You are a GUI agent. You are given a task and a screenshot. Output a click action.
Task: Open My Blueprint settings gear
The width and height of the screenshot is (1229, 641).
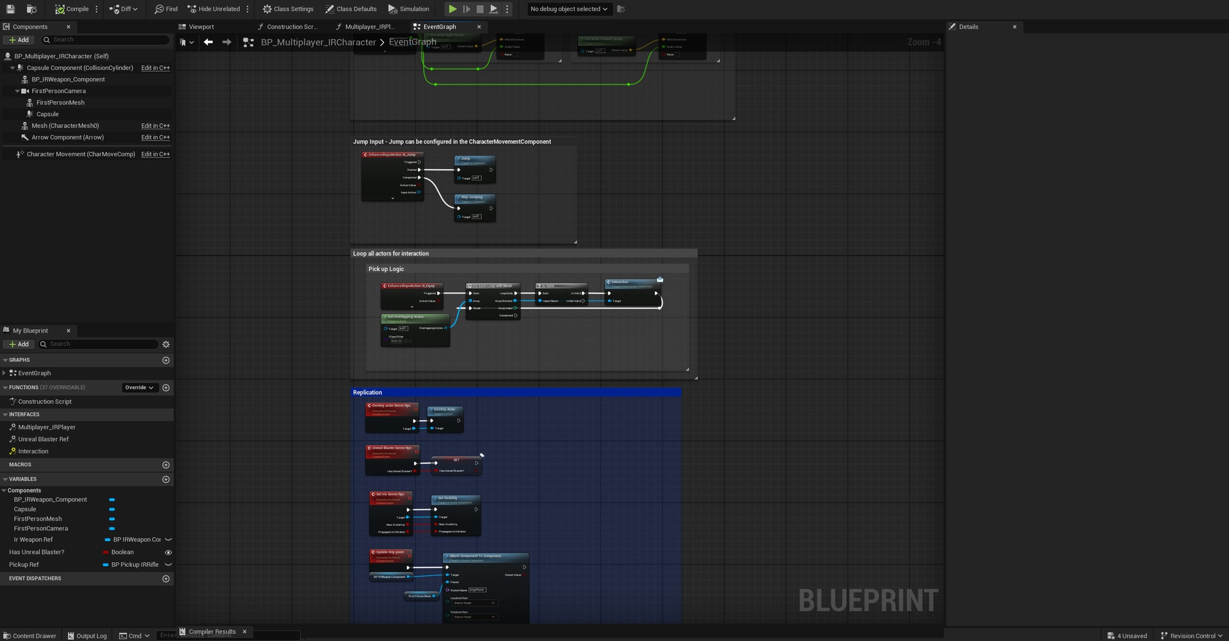coord(166,345)
